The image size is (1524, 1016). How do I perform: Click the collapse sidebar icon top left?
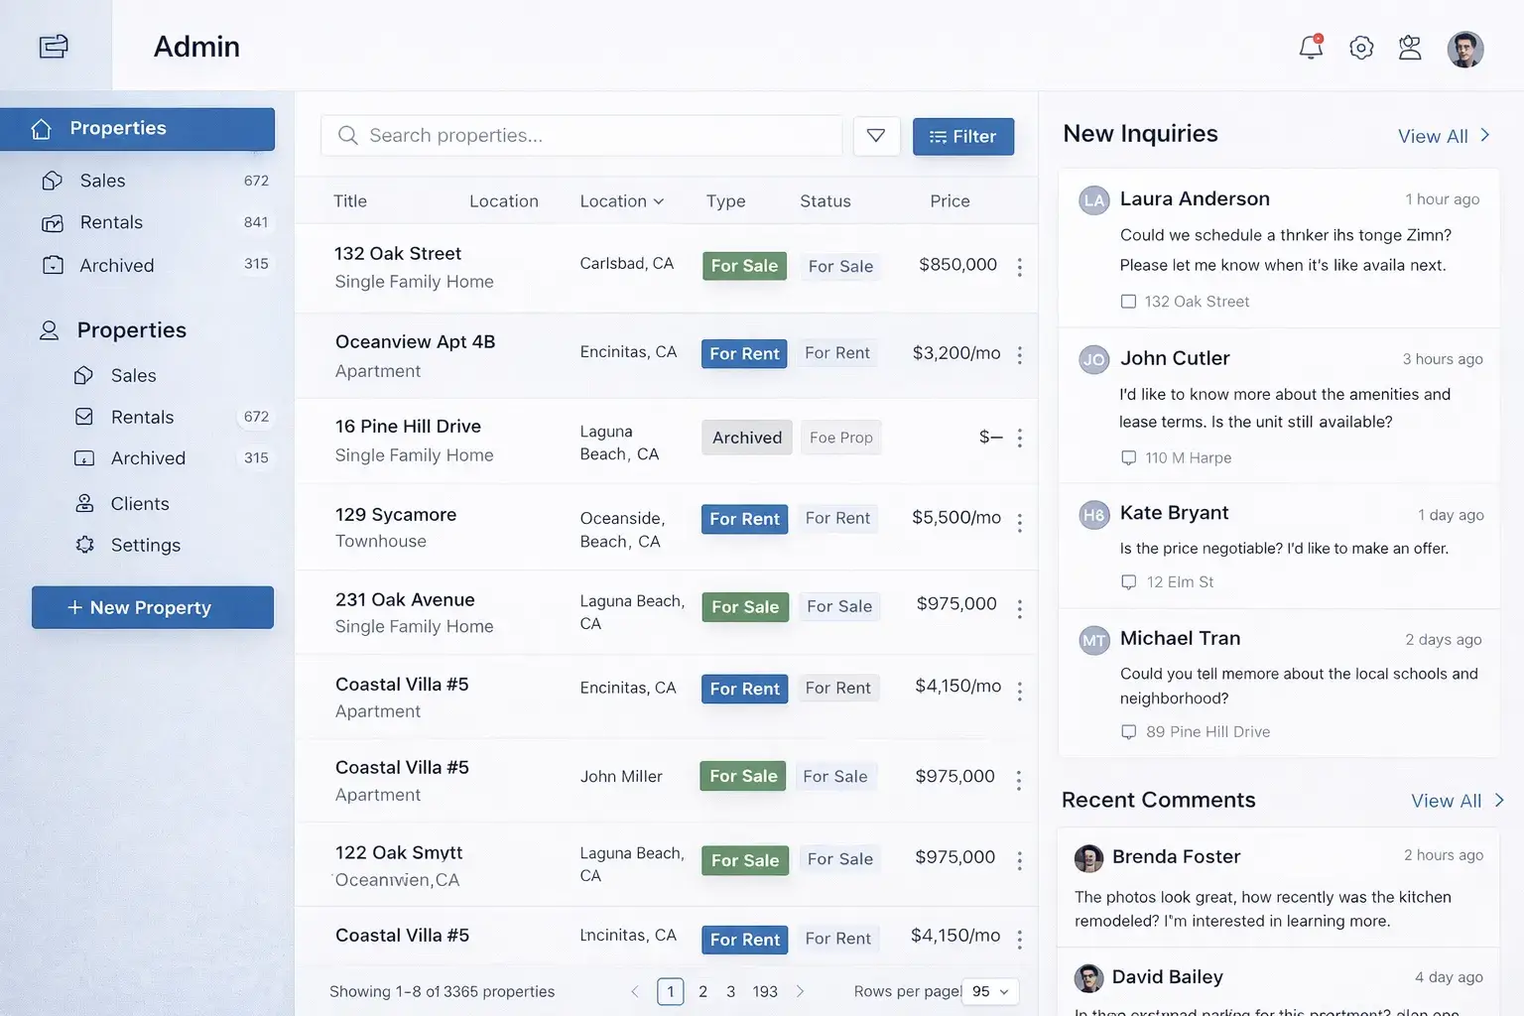(55, 46)
